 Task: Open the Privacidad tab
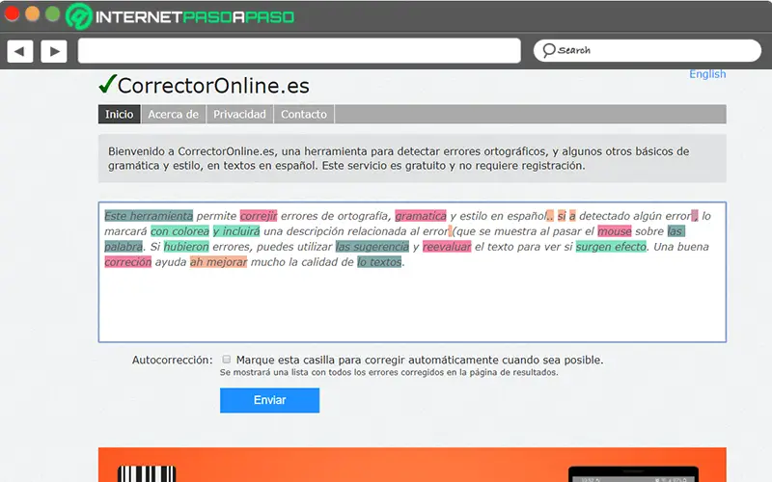tap(239, 114)
